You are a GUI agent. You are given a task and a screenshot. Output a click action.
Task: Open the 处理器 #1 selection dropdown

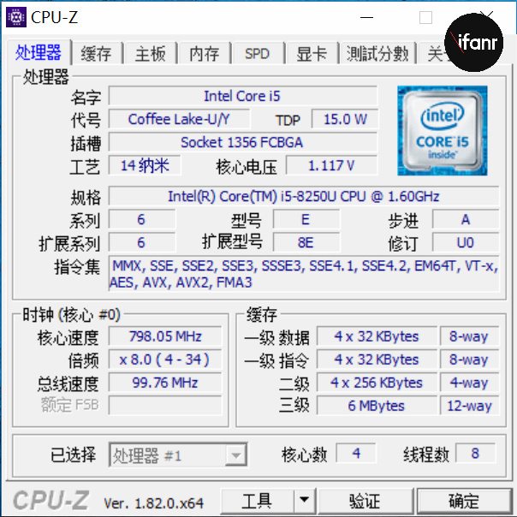[178, 455]
